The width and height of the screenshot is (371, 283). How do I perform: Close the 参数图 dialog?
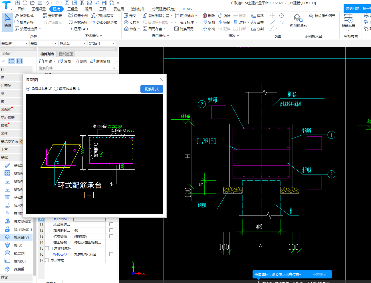[161, 80]
